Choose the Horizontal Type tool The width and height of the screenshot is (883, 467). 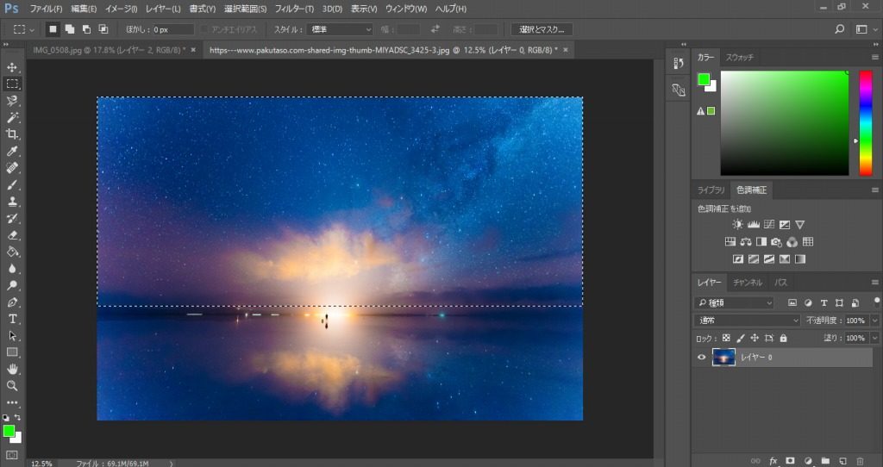click(x=12, y=319)
